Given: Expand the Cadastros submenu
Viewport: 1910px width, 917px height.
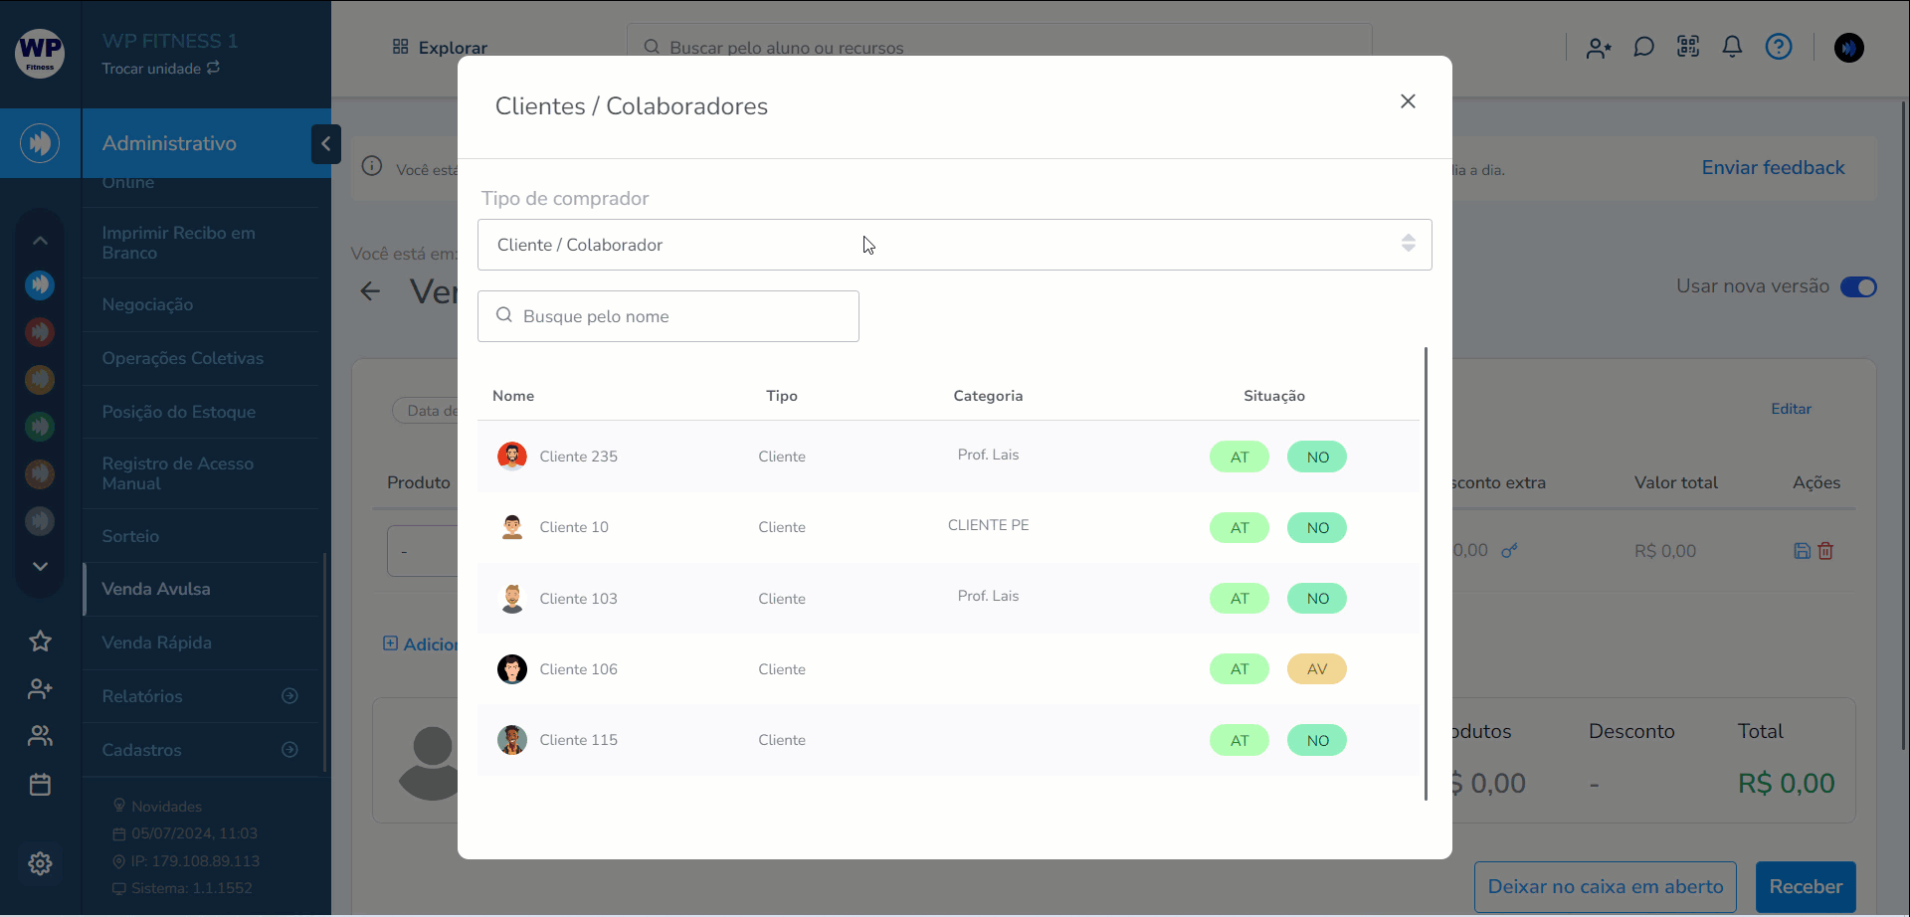Looking at the screenshot, I should click(289, 750).
